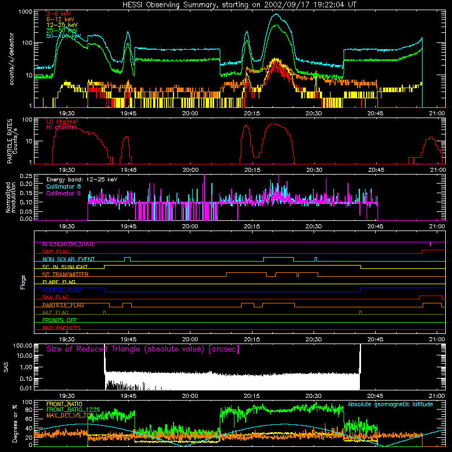Click the SC_IN_SUNLIGHT flag label
The width and height of the screenshot is (452, 452).
tap(65, 267)
